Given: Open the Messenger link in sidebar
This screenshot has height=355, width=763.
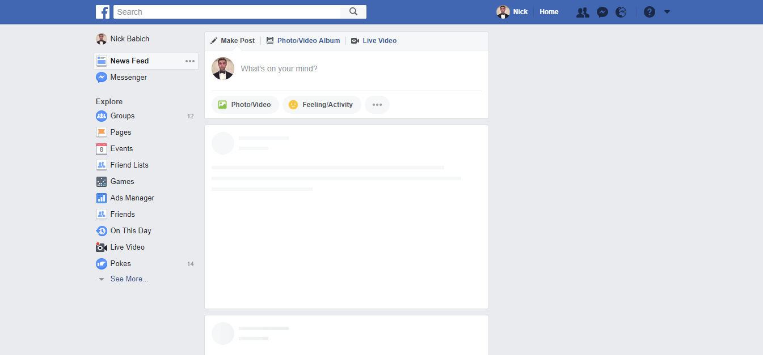Looking at the screenshot, I should [x=129, y=78].
